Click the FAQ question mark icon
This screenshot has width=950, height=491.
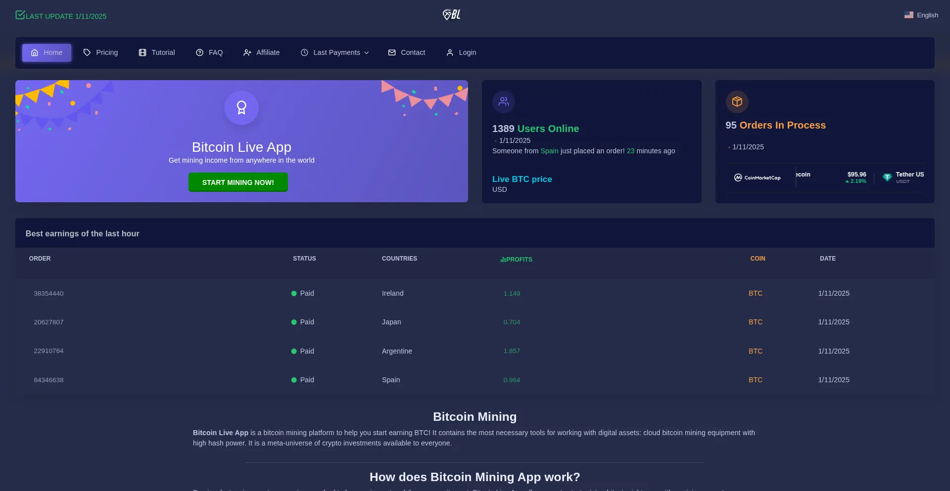(200, 52)
